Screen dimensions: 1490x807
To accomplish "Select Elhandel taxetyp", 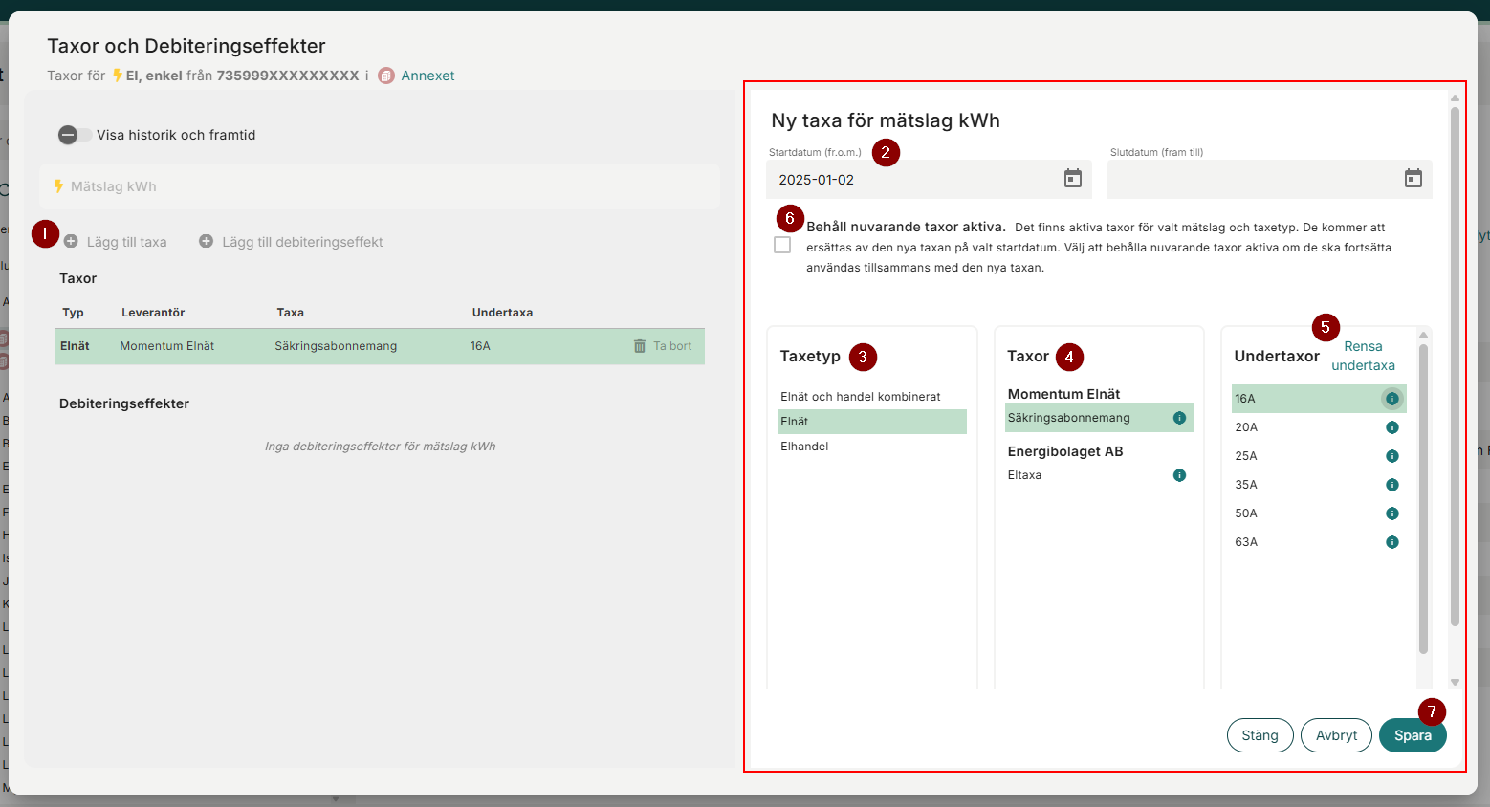I will click(804, 447).
